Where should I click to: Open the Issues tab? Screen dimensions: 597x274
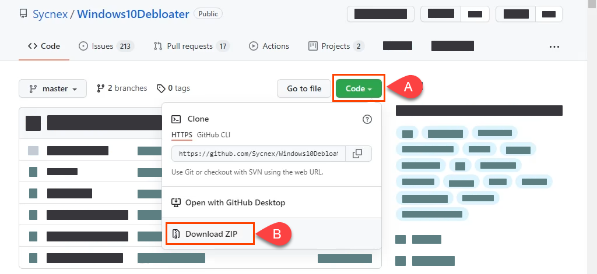click(x=106, y=47)
